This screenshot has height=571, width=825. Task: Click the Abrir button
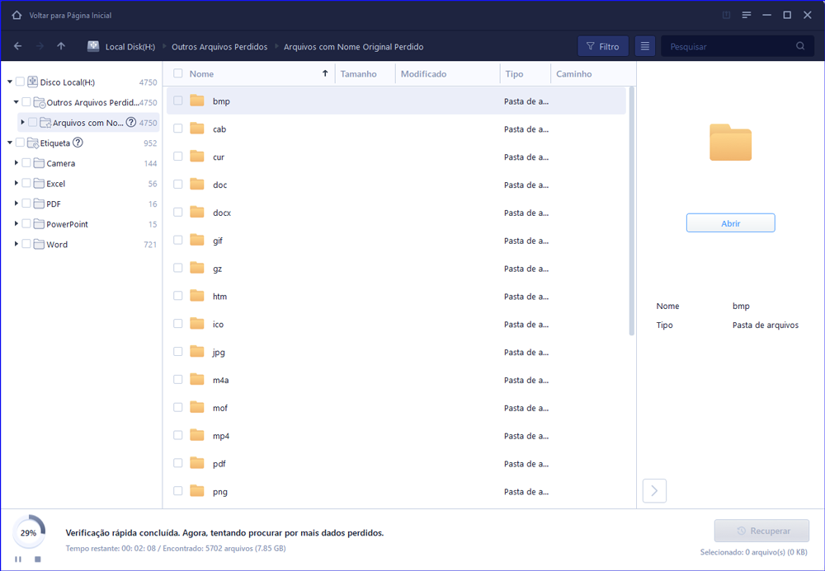click(x=730, y=222)
